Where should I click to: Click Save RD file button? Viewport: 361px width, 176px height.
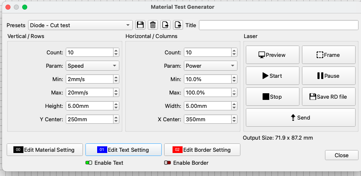pos(328,97)
